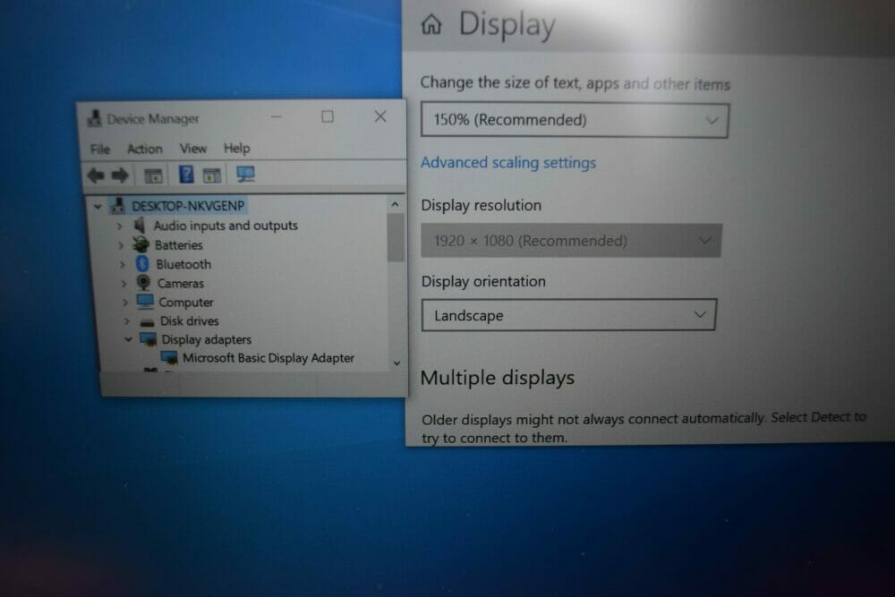Click the Cameras category icon
895x597 pixels.
point(144,283)
